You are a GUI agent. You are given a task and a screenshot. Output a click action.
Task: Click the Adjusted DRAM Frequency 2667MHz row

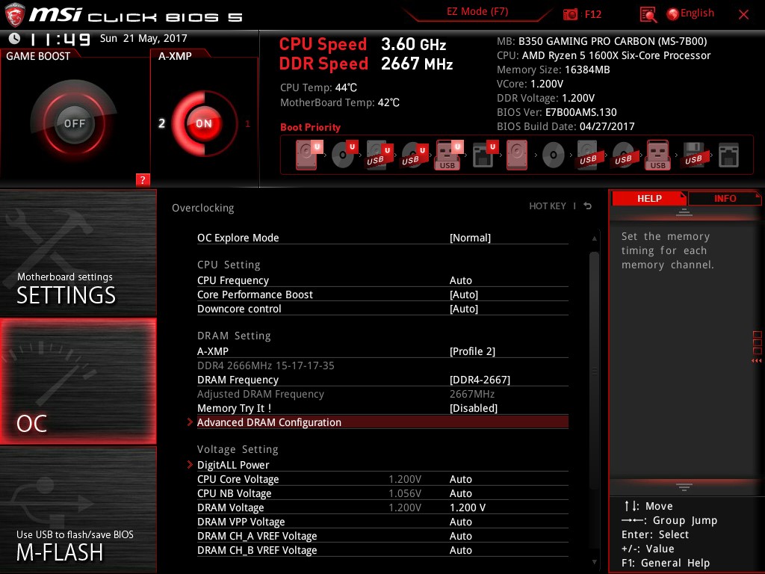[382, 393]
